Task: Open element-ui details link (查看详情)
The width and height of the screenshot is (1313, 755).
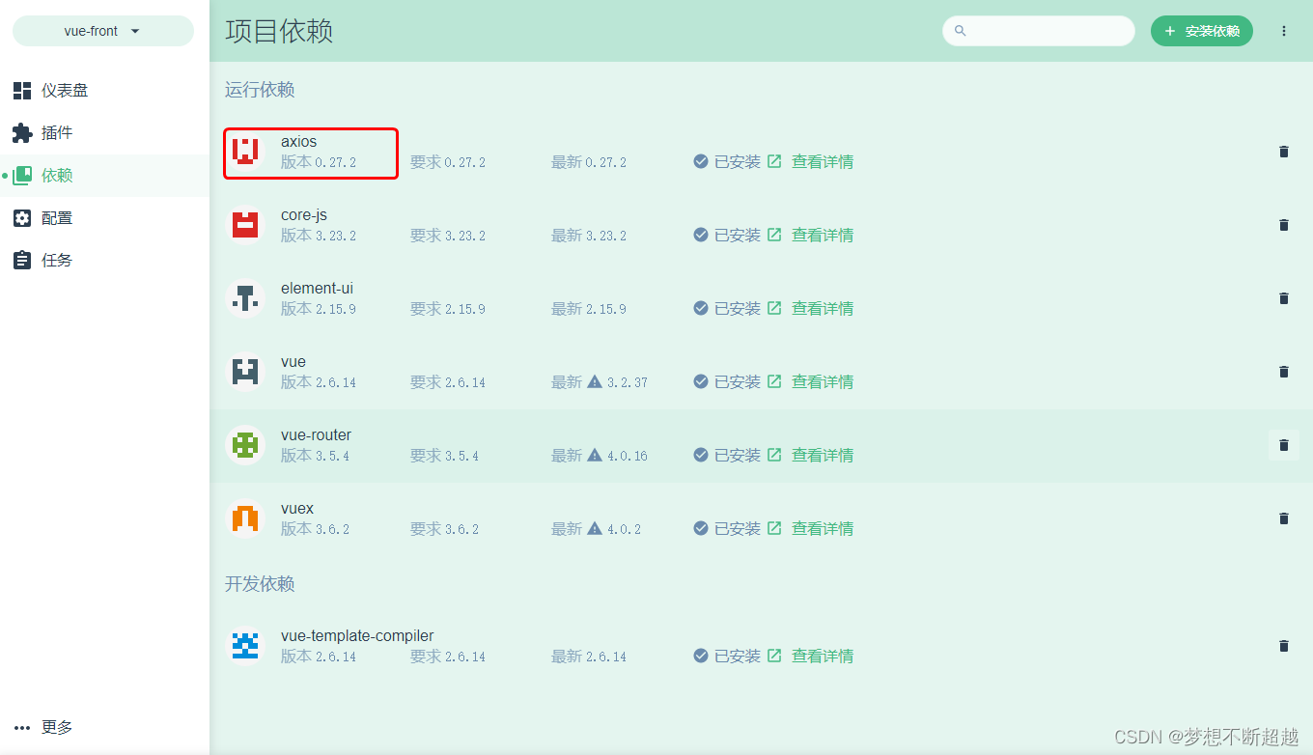Action: click(x=810, y=309)
